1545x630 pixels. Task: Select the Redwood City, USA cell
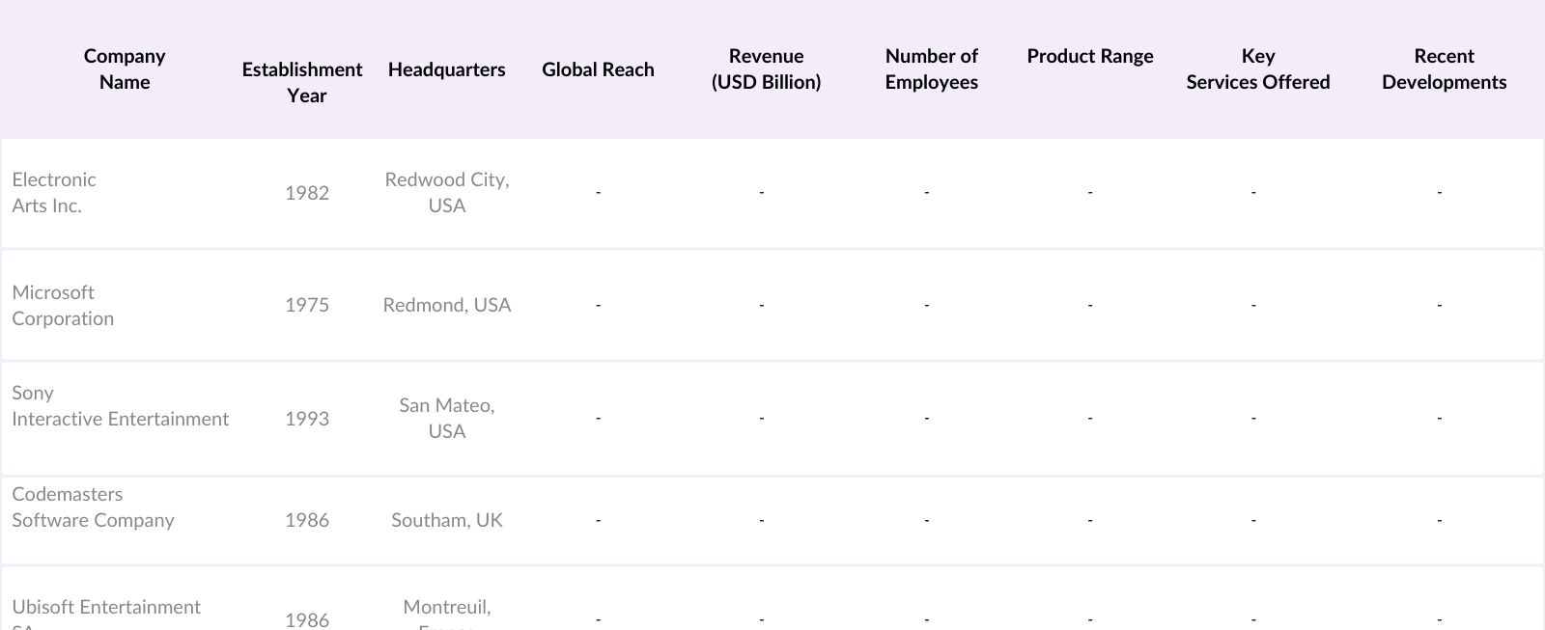click(446, 192)
